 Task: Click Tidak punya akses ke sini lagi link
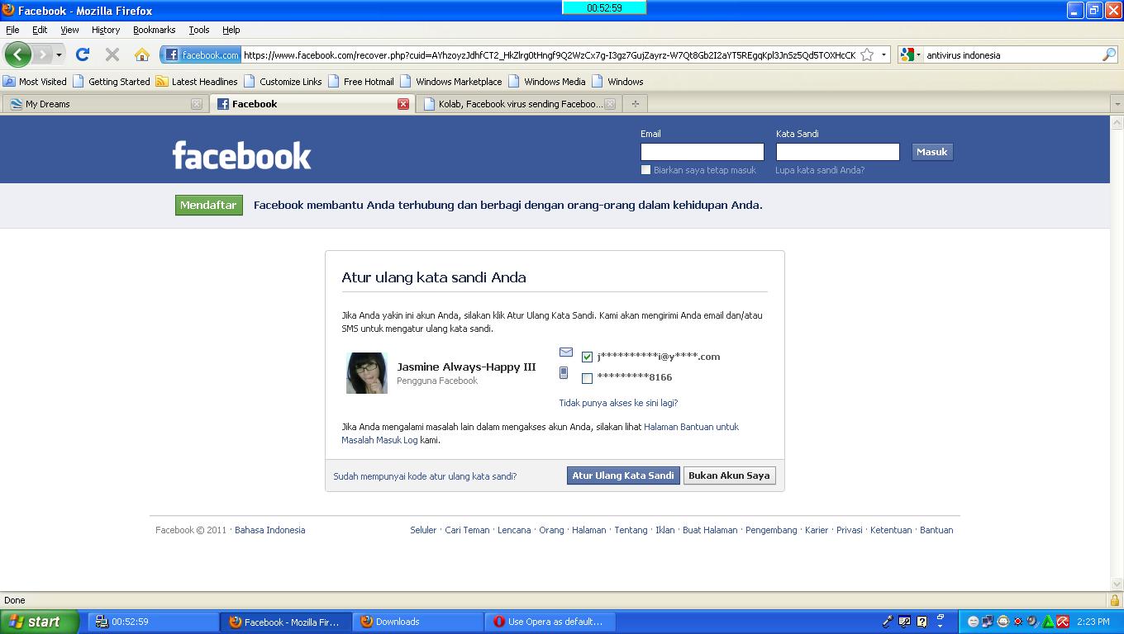(x=618, y=403)
